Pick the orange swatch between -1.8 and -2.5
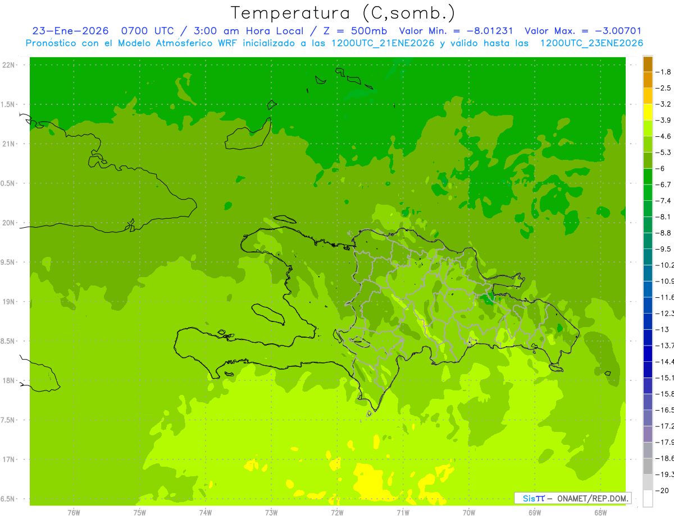The image size is (674, 520). pos(648,80)
